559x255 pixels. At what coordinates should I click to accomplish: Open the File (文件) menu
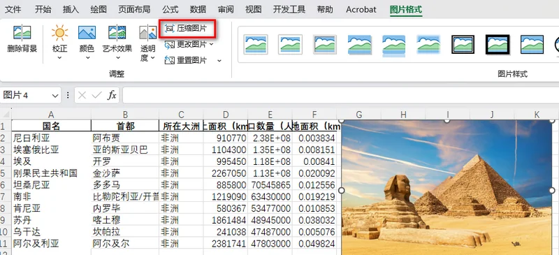13,10
